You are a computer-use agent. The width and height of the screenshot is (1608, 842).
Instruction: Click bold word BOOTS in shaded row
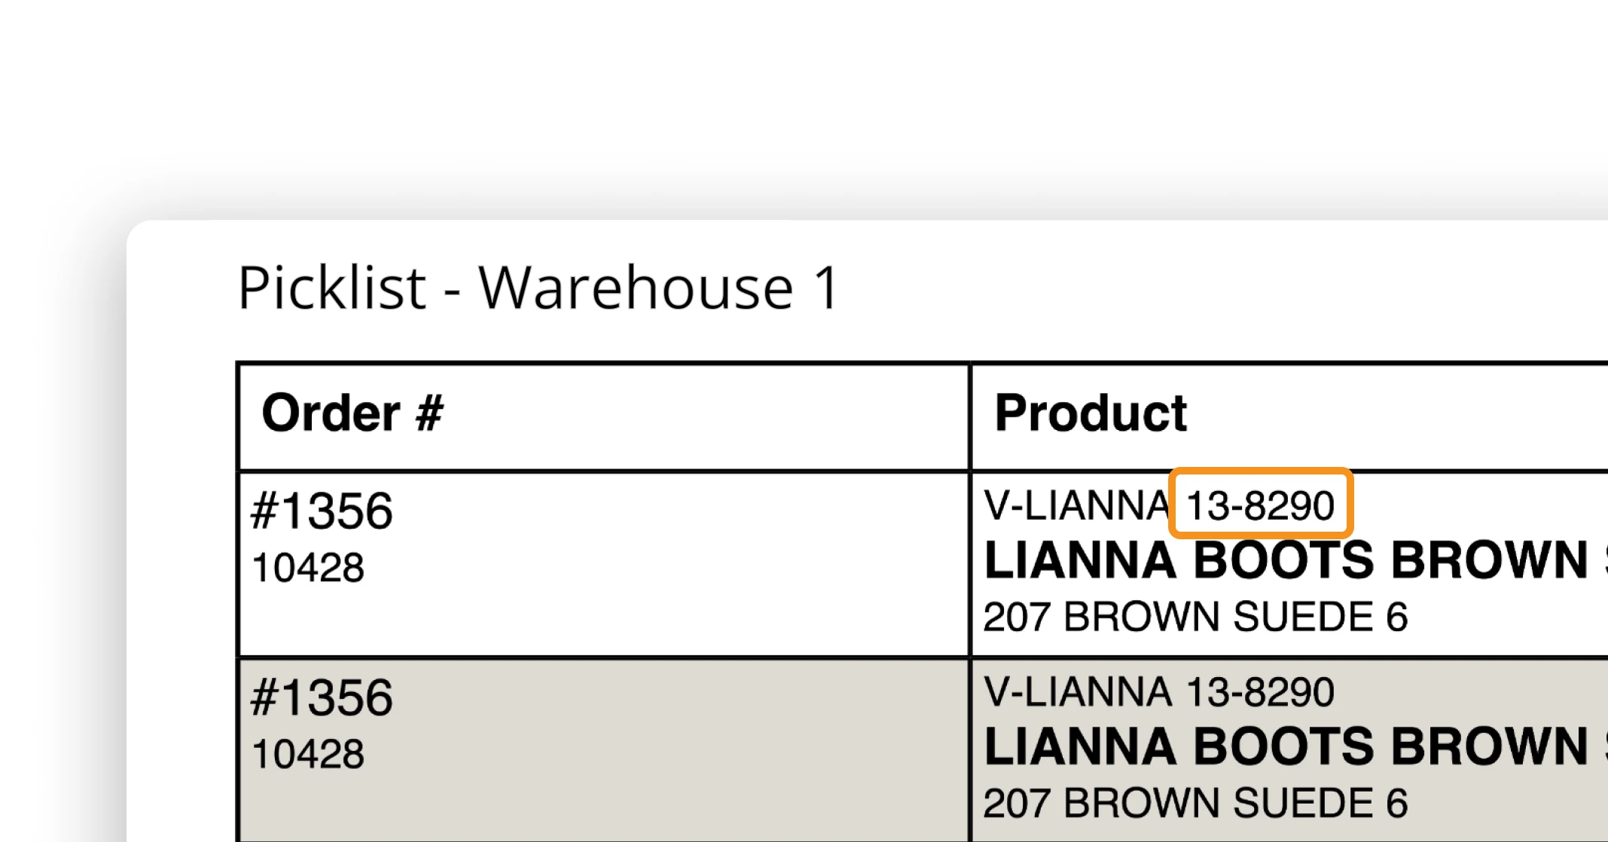[x=1283, y=747]
